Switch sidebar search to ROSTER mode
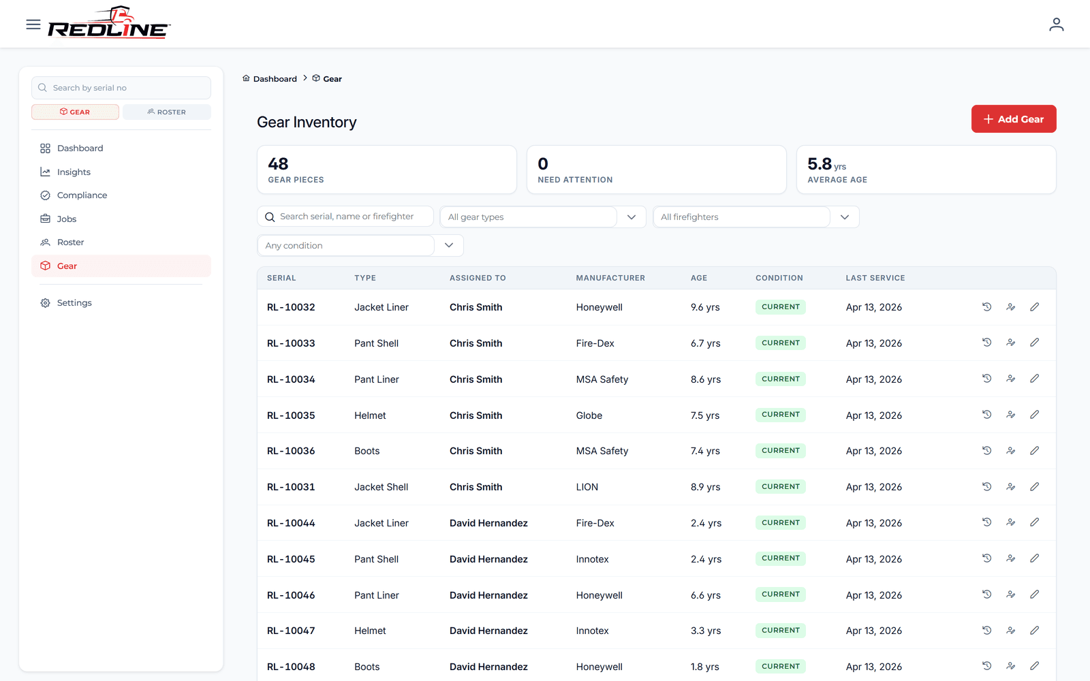This screenshot has height=681, width=1090. (x=167, y=112)
